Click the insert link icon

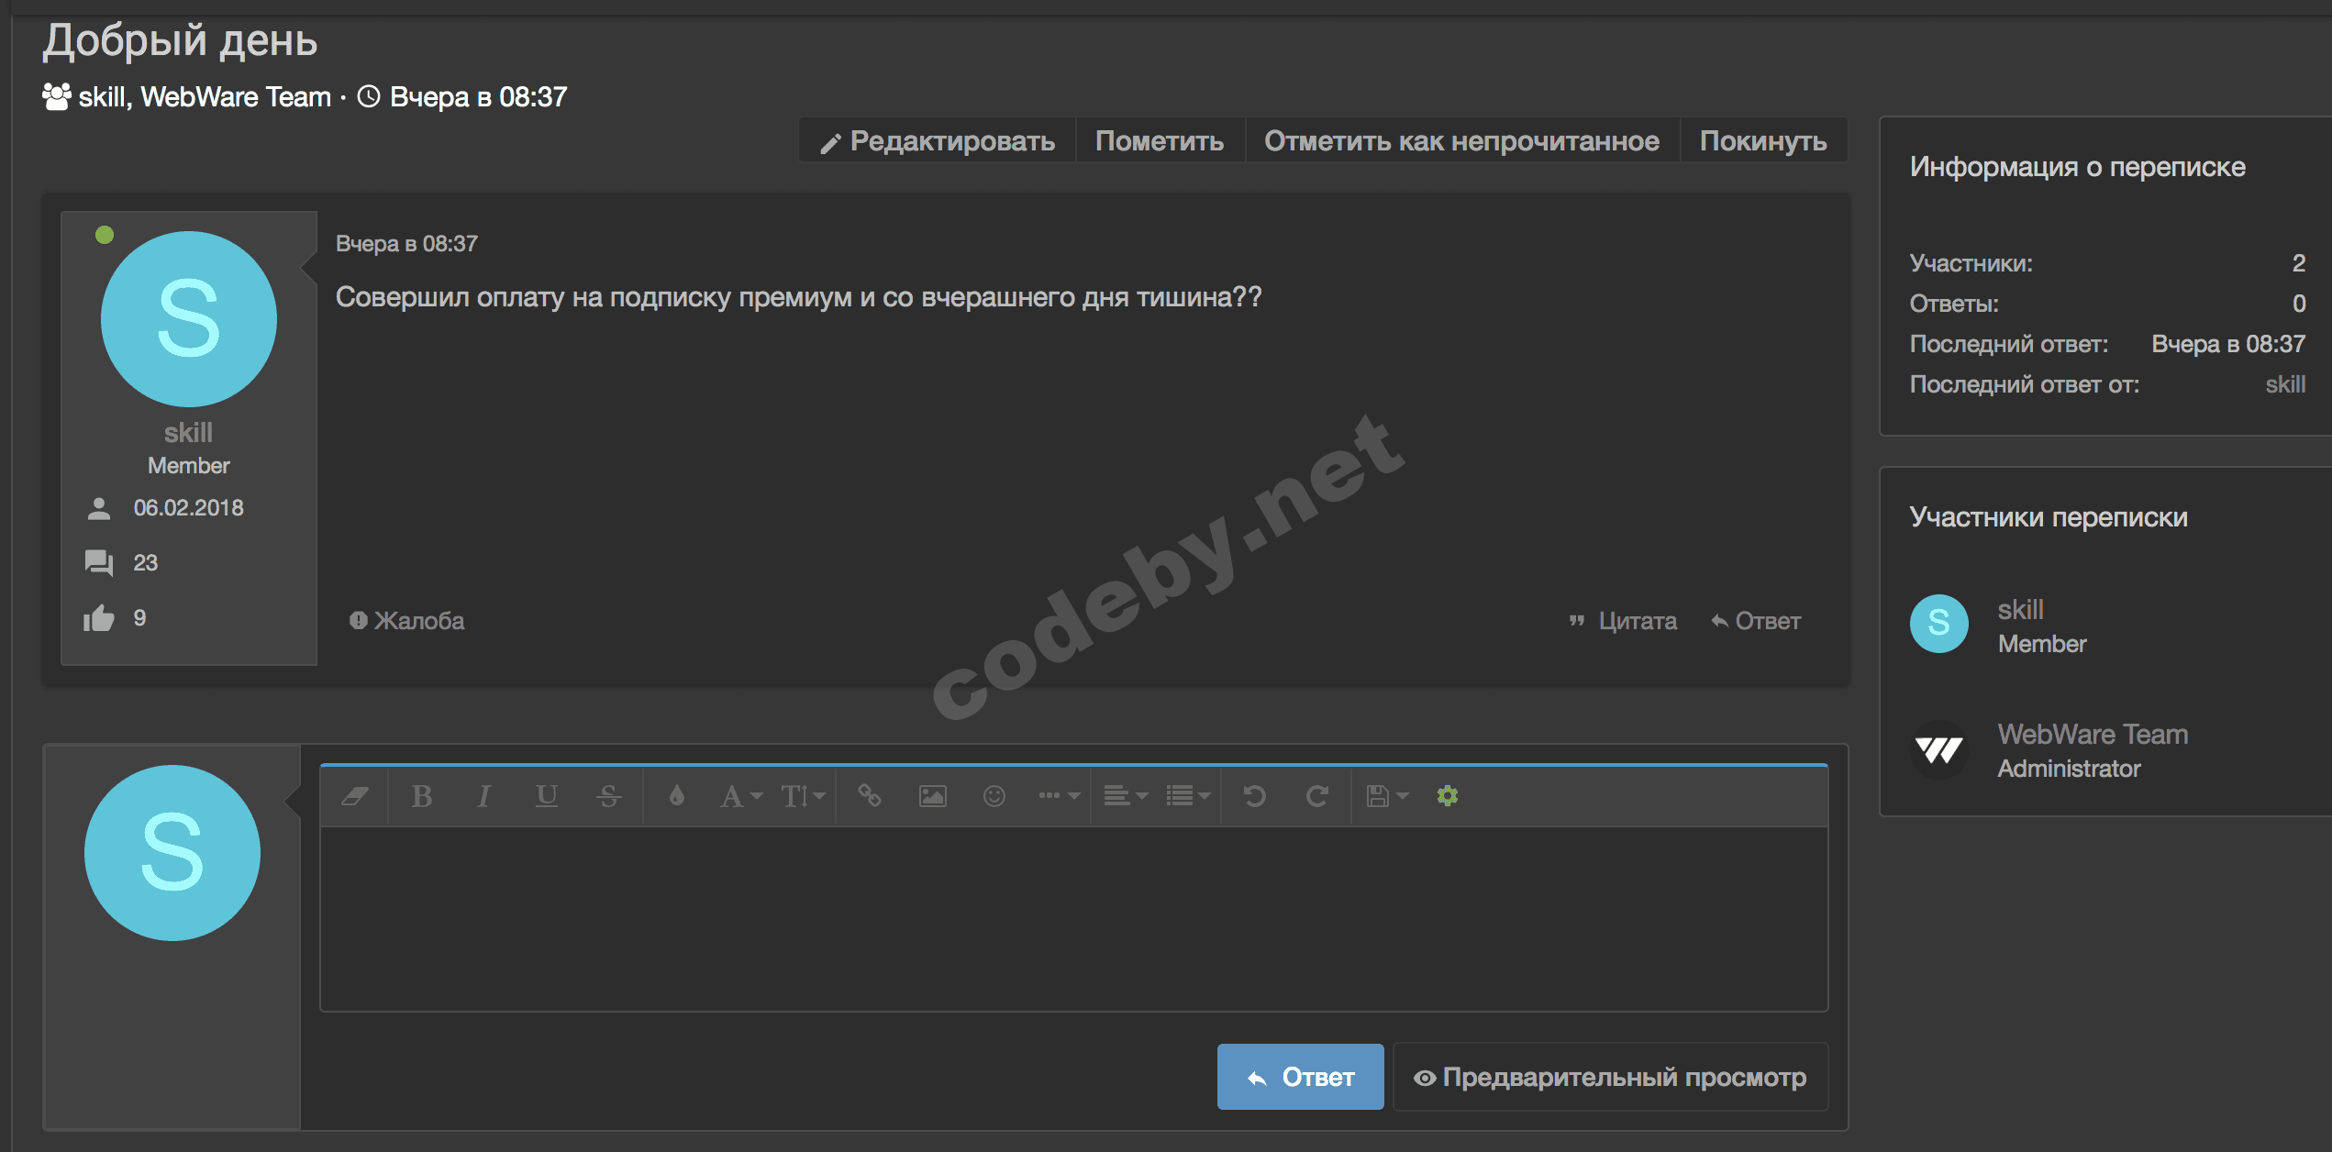(x=870, y=796)
